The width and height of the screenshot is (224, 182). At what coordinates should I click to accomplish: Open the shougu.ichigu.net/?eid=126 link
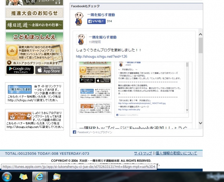(101, 56)
